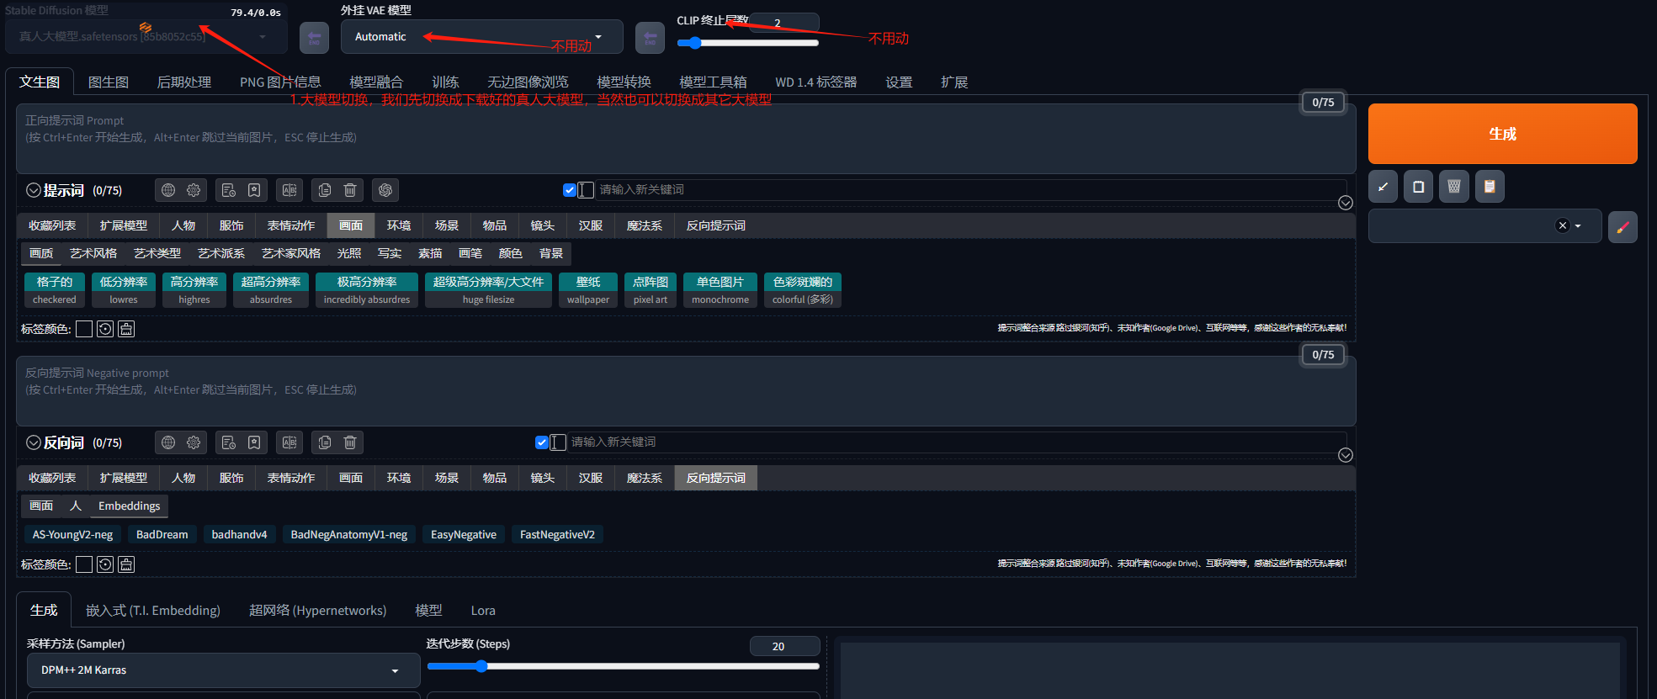This screenshot has width=1657, height=699.
Task: Open WD 1.4 标签器 tab
Action: pos(815,82)
